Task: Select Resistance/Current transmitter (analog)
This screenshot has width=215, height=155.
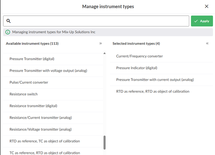Action: [40, 118]
